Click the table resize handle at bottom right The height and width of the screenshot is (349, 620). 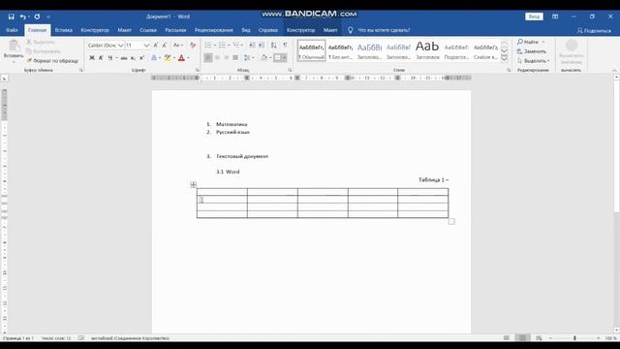tap(451, 222)
